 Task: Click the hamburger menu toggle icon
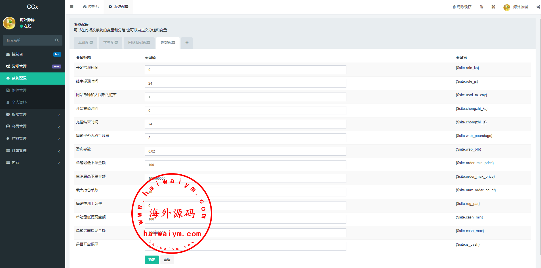pos(72,7)
